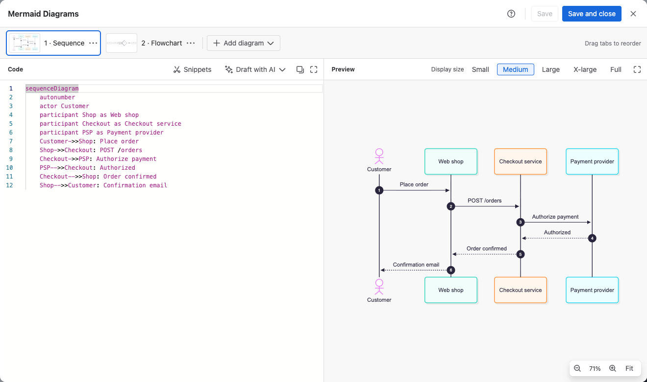Open options for the 1 · Sequence tab
The width and height of the screenshot is (647, 382).
click(x=93, y=43)
